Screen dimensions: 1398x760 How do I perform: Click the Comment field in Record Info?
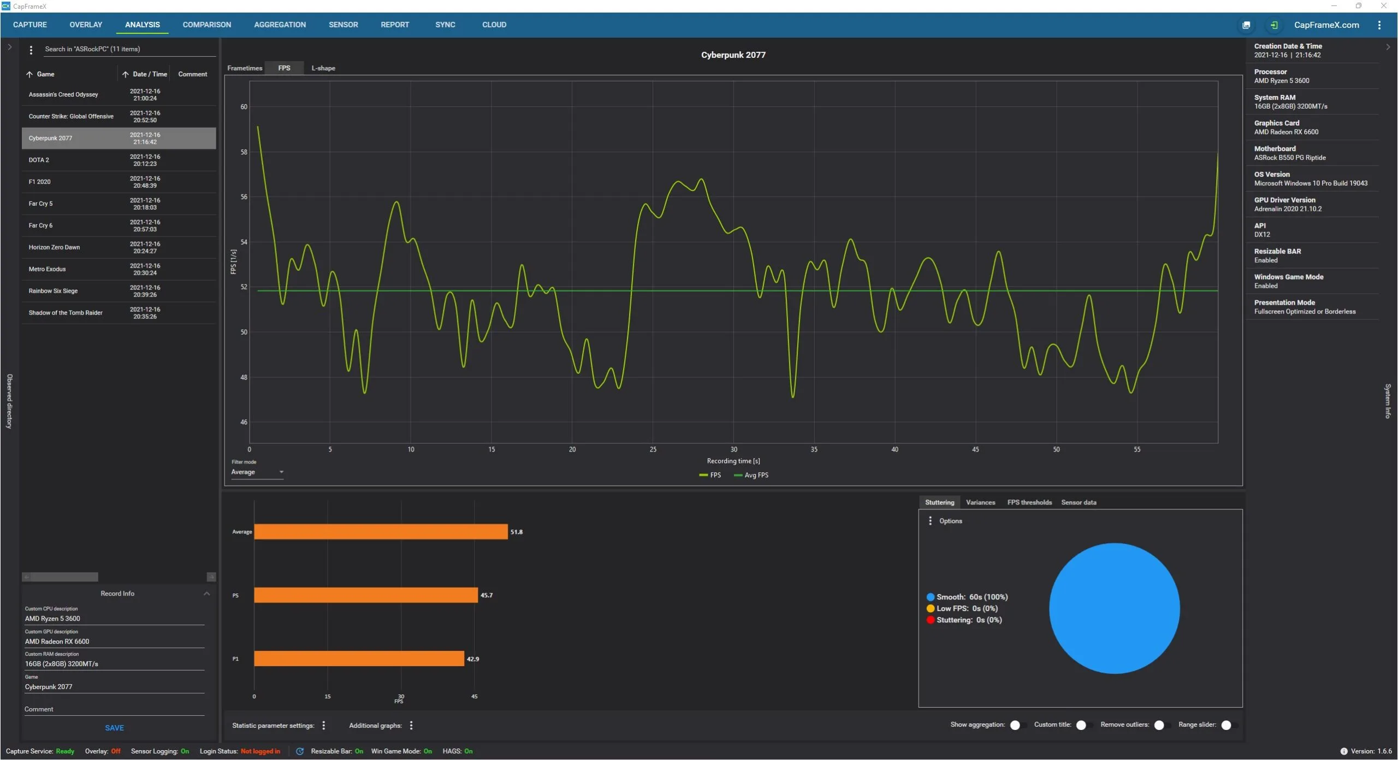click(x=114, y=709)
